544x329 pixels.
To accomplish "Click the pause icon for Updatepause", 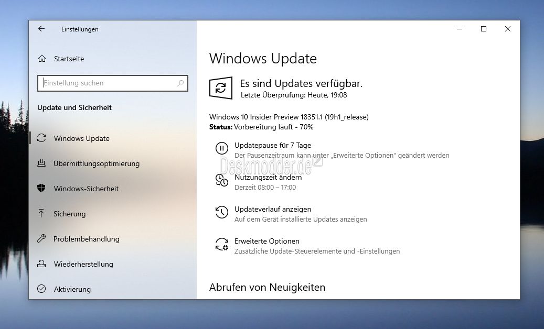I will click(x=222, y=148).
